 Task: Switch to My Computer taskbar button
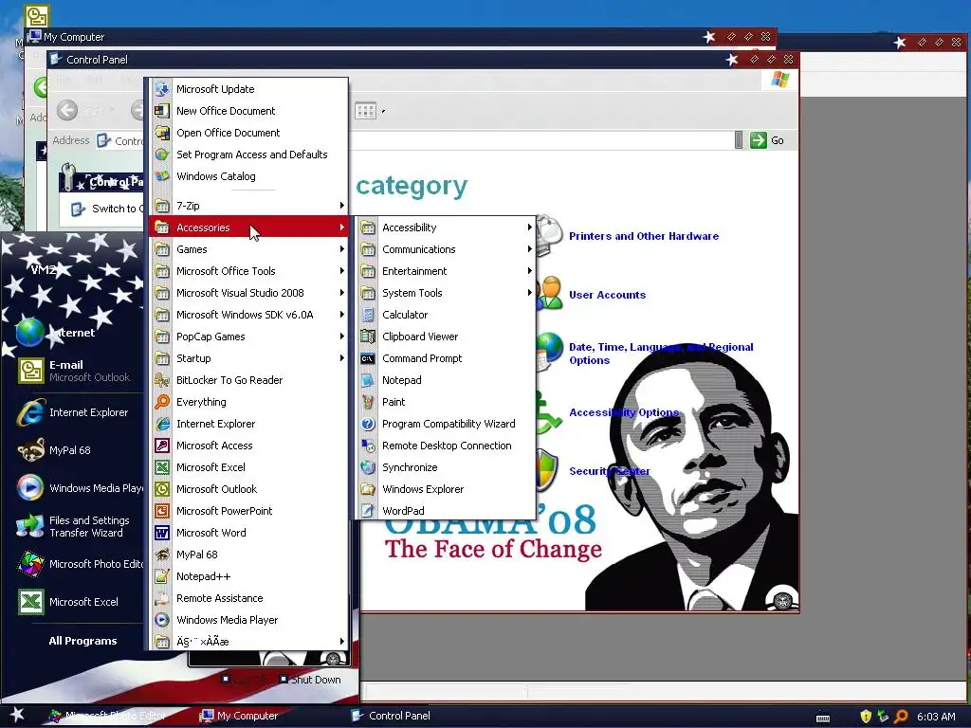click(x=239, y=716)
